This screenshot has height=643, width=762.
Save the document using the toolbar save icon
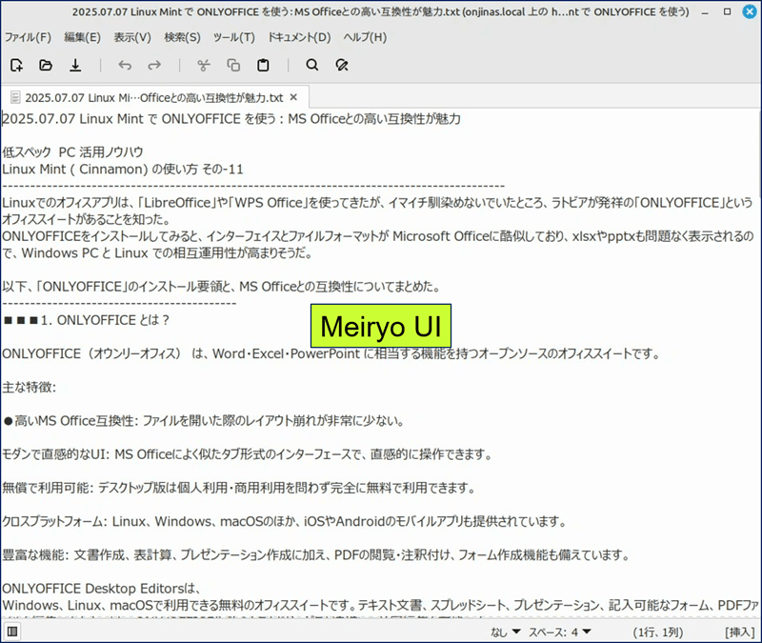click(x=75, y=65)
